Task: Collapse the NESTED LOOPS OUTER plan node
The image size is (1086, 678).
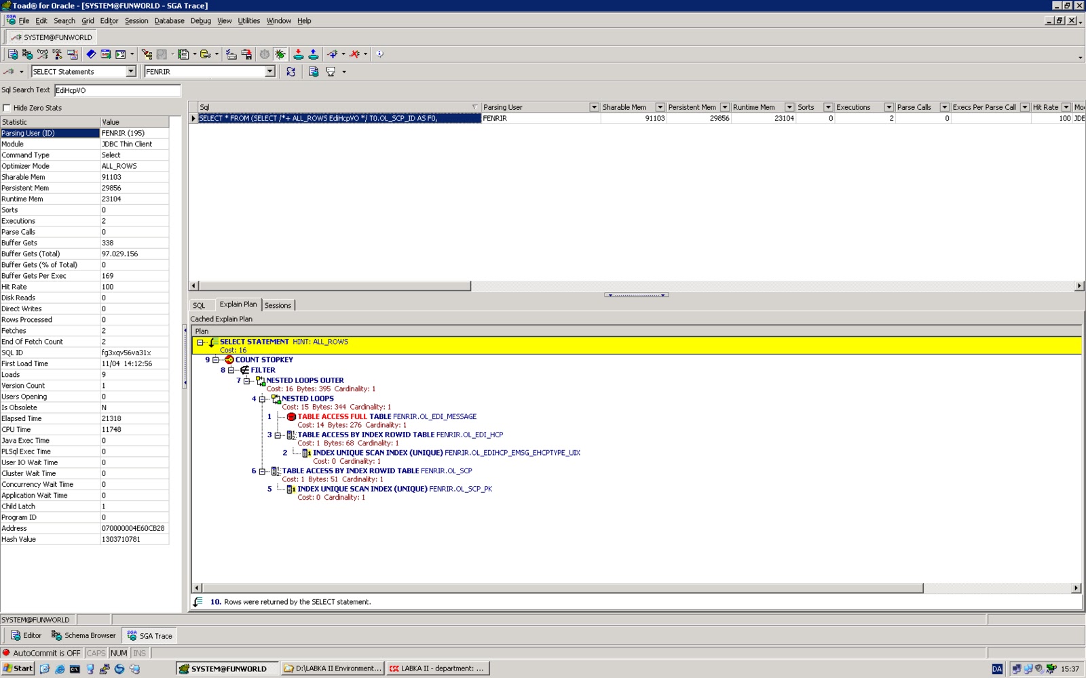Action: coord(245,380)
